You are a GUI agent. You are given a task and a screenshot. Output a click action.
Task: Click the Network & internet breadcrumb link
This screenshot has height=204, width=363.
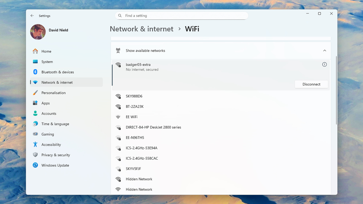pos(141,29)
